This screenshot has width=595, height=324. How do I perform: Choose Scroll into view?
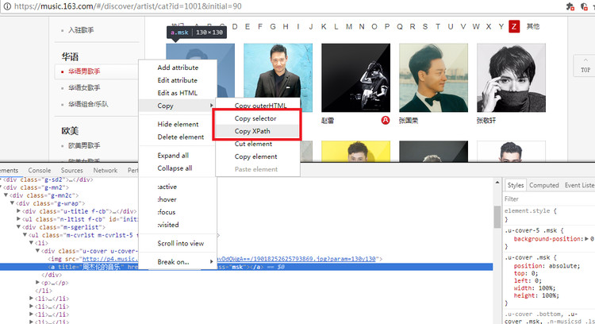point(178,244)
